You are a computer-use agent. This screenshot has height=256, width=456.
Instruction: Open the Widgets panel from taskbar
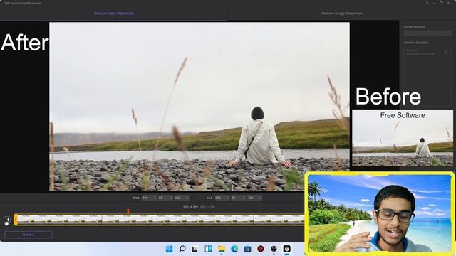208,249
